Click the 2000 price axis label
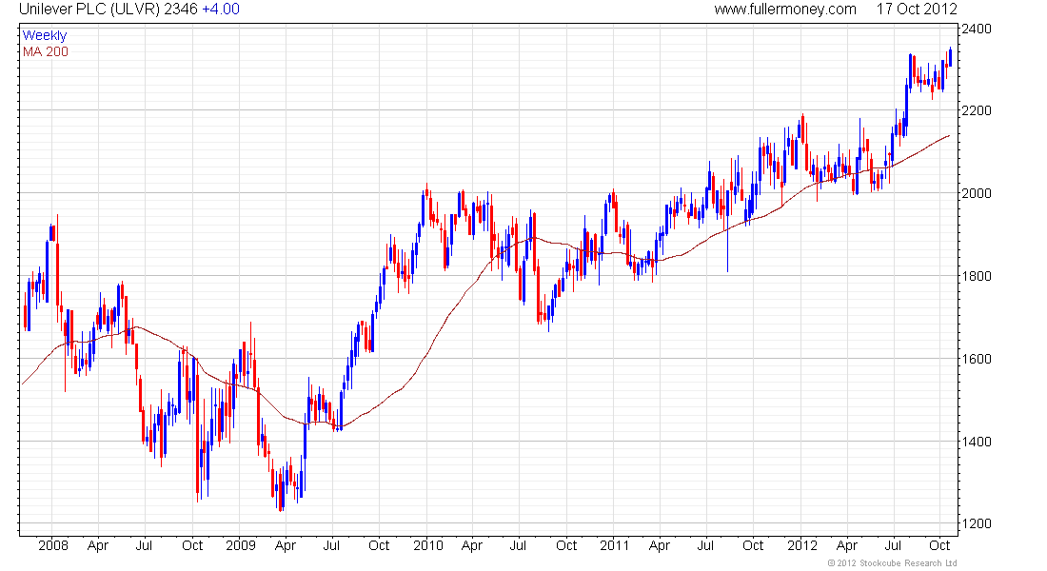Viewport: 1047px width, 571px height. pyautogui.click(x=977, y=194)
